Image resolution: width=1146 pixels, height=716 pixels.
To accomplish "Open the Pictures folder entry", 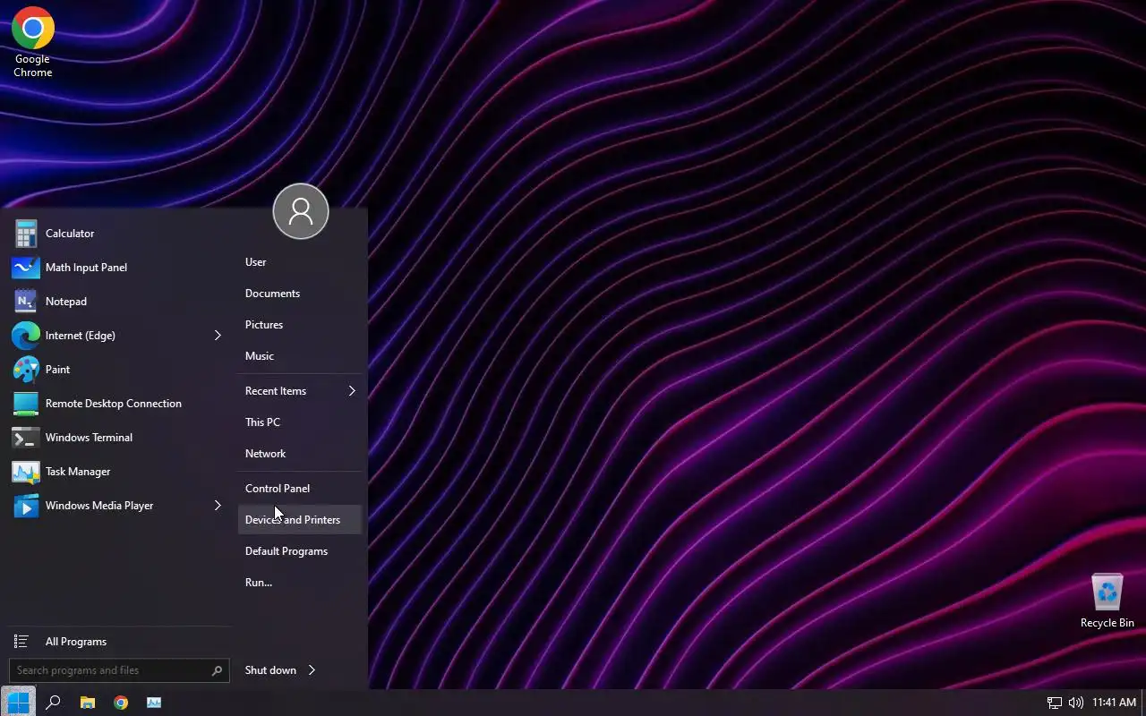I will (300, 325).
